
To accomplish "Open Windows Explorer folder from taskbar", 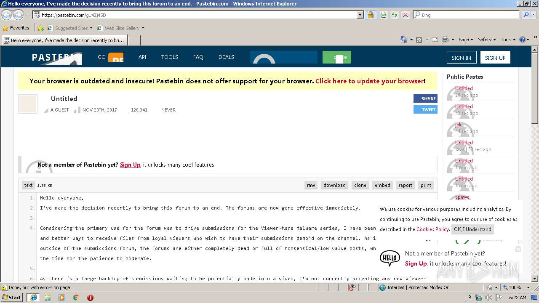I will [48, 298].
